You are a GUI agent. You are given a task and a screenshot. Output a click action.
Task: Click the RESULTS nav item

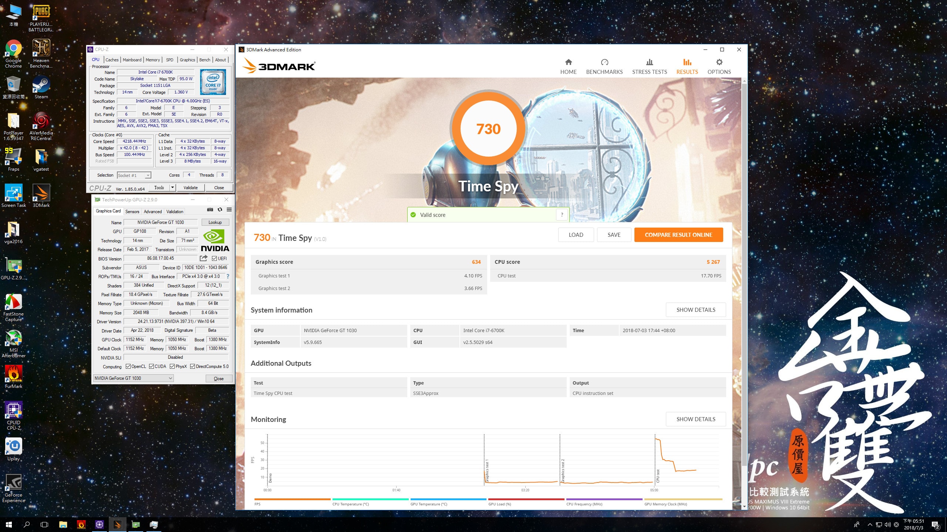pyautogui.click(x=687, y=66)
